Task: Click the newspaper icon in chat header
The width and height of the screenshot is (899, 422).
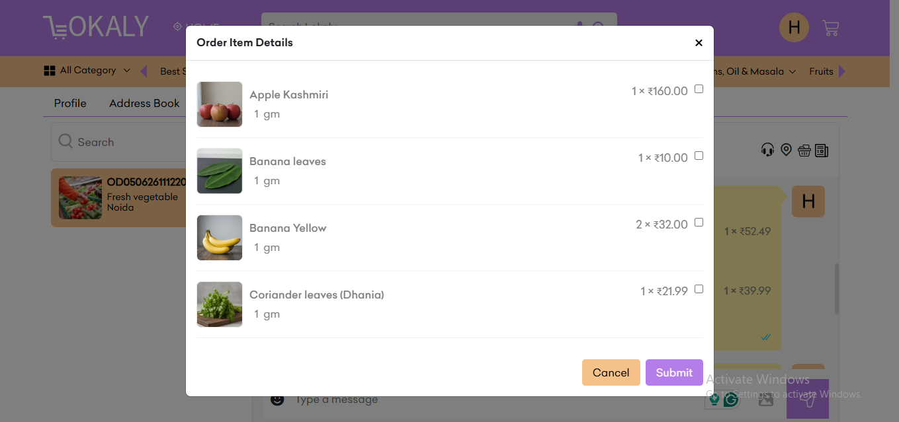Action: [822, 151]
